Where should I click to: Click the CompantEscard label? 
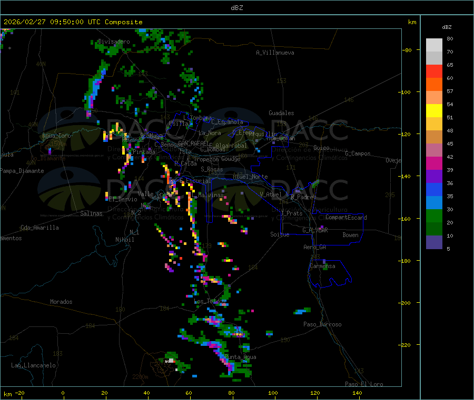pyautogui.click(x=346, y=218)
